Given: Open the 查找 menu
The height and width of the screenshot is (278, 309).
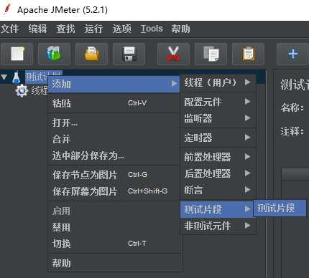Looking at the screenshot, I should [x=65, y=29].
